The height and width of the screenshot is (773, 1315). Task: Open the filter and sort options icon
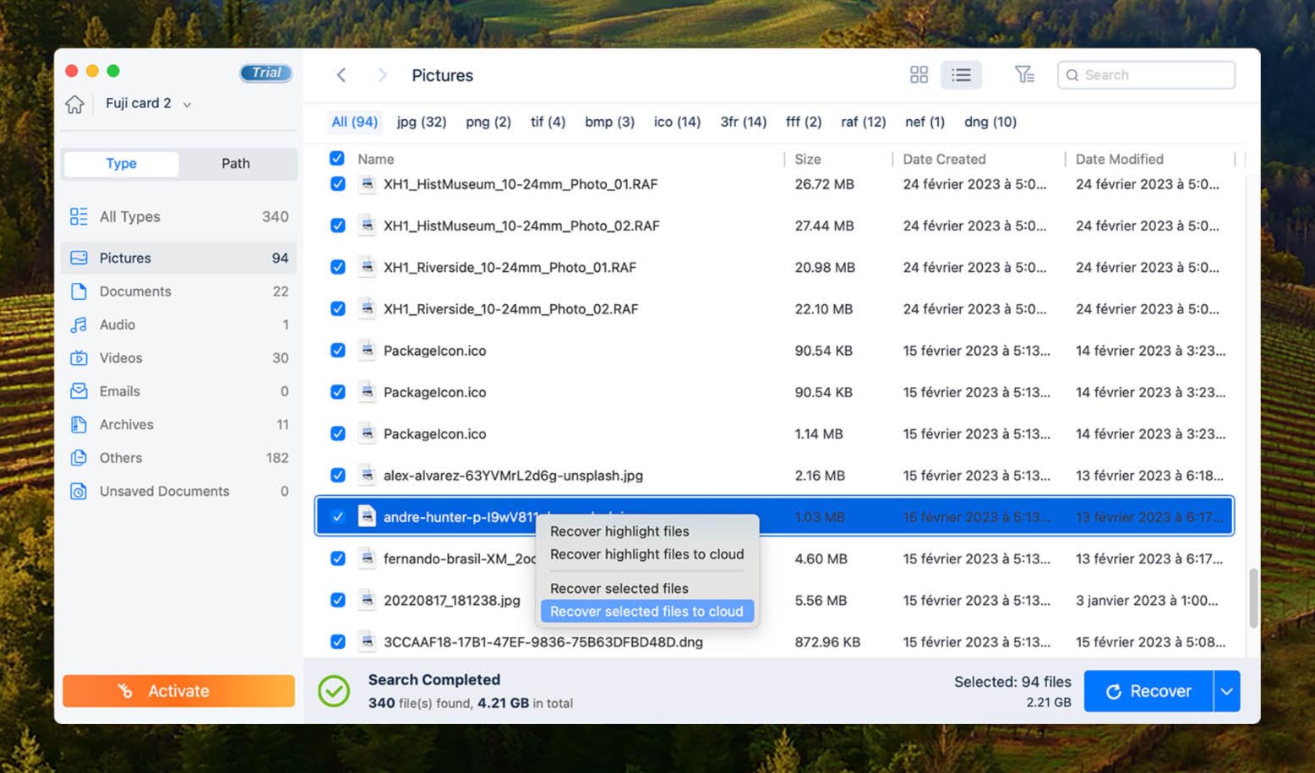1025,74
